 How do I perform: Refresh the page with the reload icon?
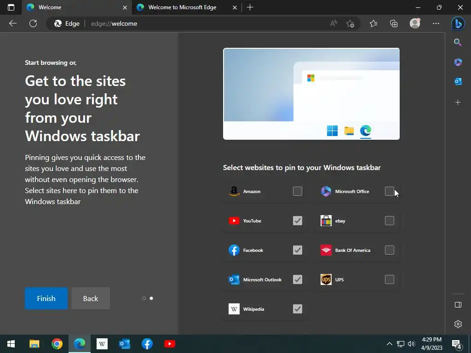[33, 23]
